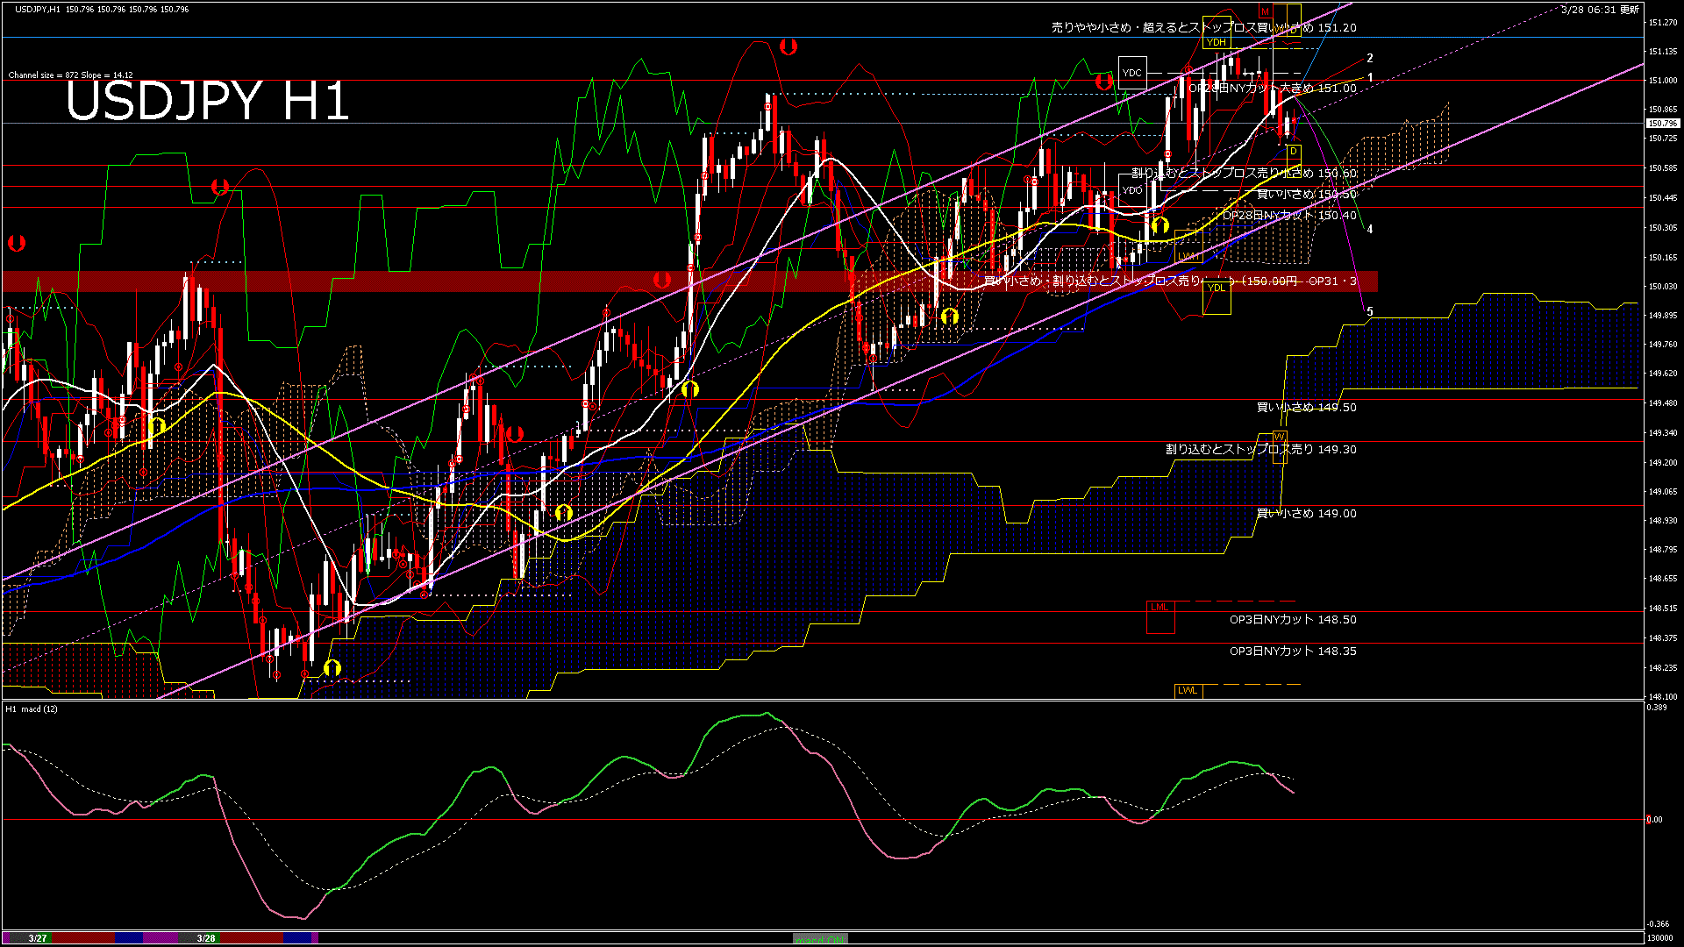Select the YDC marker box
Image resolution: width=1684 pixels, height=947 pixels.
pyautogui.click(x=1132, y=73)
